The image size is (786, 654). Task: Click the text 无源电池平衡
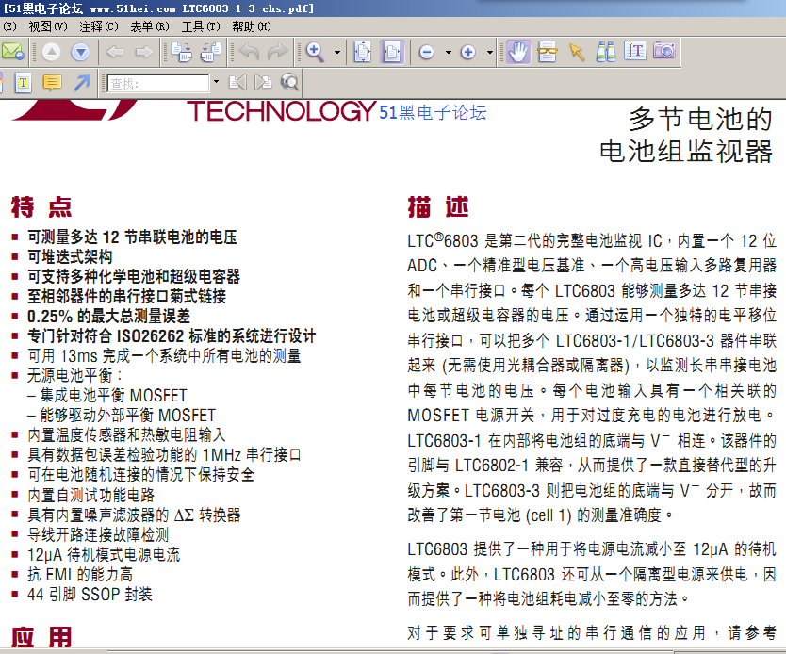click(x=70, y=375)
